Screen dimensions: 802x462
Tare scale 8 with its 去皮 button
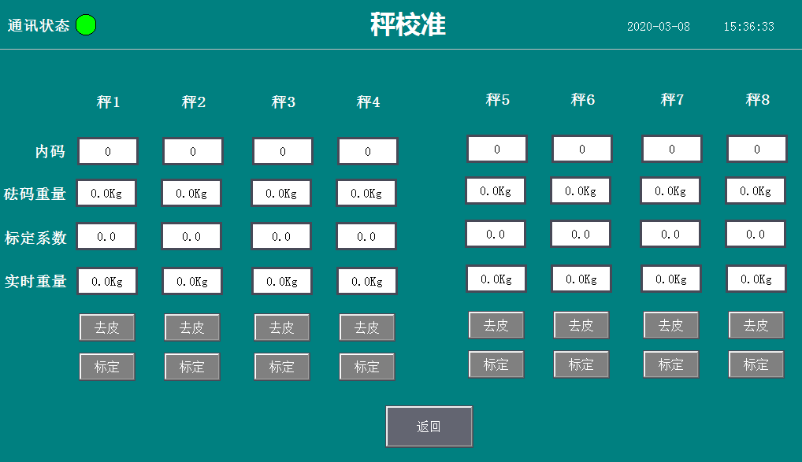[x=756, y=325]
